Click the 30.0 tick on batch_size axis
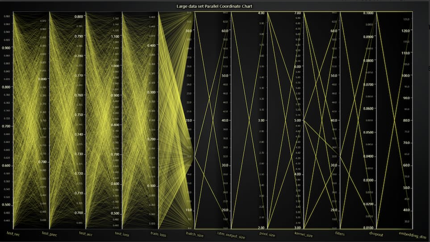 tap(189, 31)
